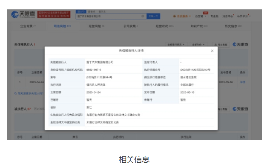The width and height of the screenshot is (270, 167).
Task: Click the magnifier icon next to 想知道更多失信人吗
Action: click(x=15, y=93)
